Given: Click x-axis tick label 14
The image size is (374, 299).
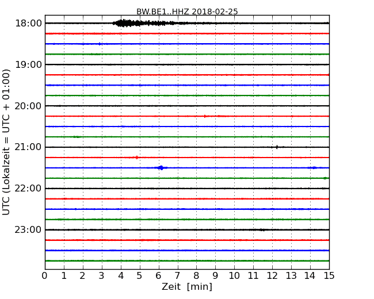Looking at the screenshot, I should pyautogui.click(x=310, y=276).
